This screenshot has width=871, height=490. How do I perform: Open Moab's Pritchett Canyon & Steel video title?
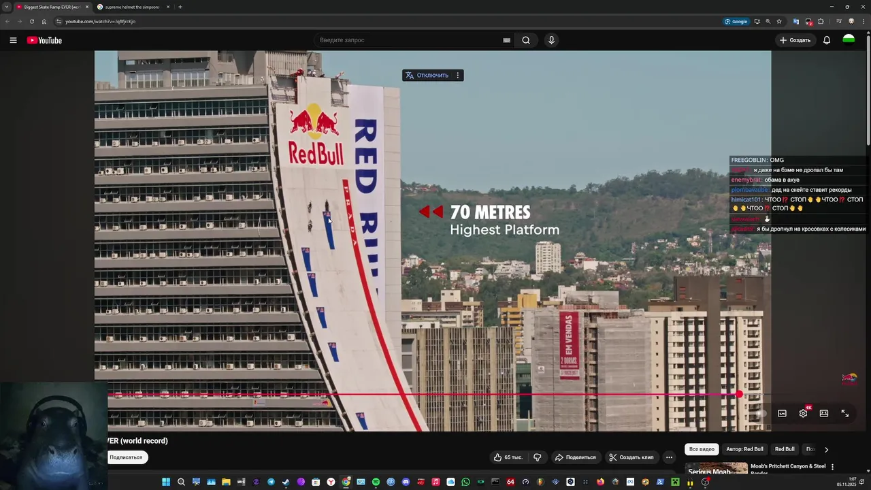(788, 468)
